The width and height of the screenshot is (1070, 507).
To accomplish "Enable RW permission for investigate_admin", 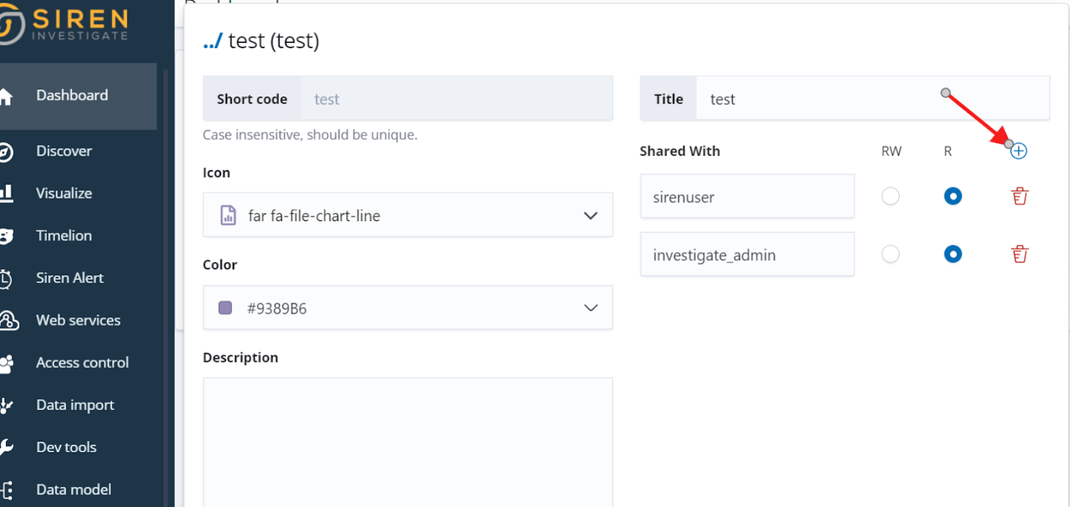I will coord(890,255).
